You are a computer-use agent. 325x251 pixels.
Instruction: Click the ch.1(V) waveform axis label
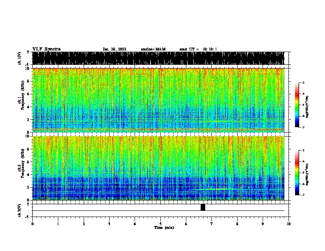[19, 58]
